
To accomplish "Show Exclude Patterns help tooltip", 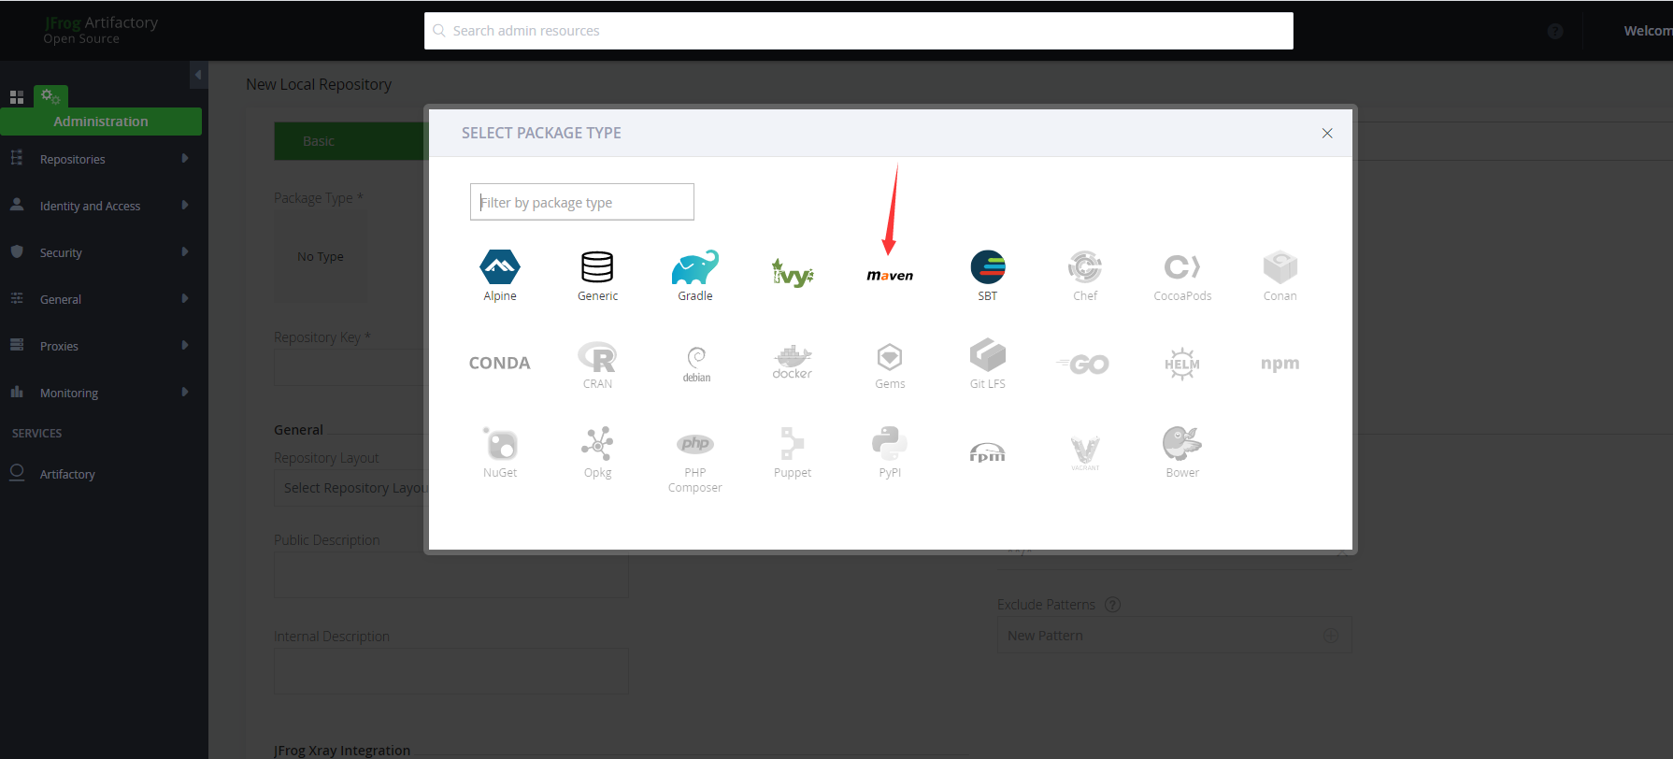I will [1112, 605].
